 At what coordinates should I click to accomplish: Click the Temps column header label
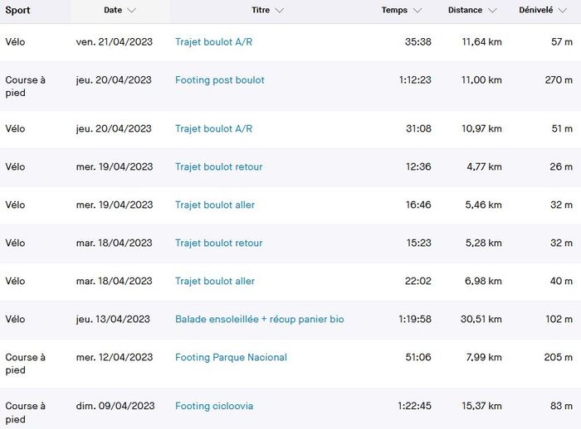394,11
